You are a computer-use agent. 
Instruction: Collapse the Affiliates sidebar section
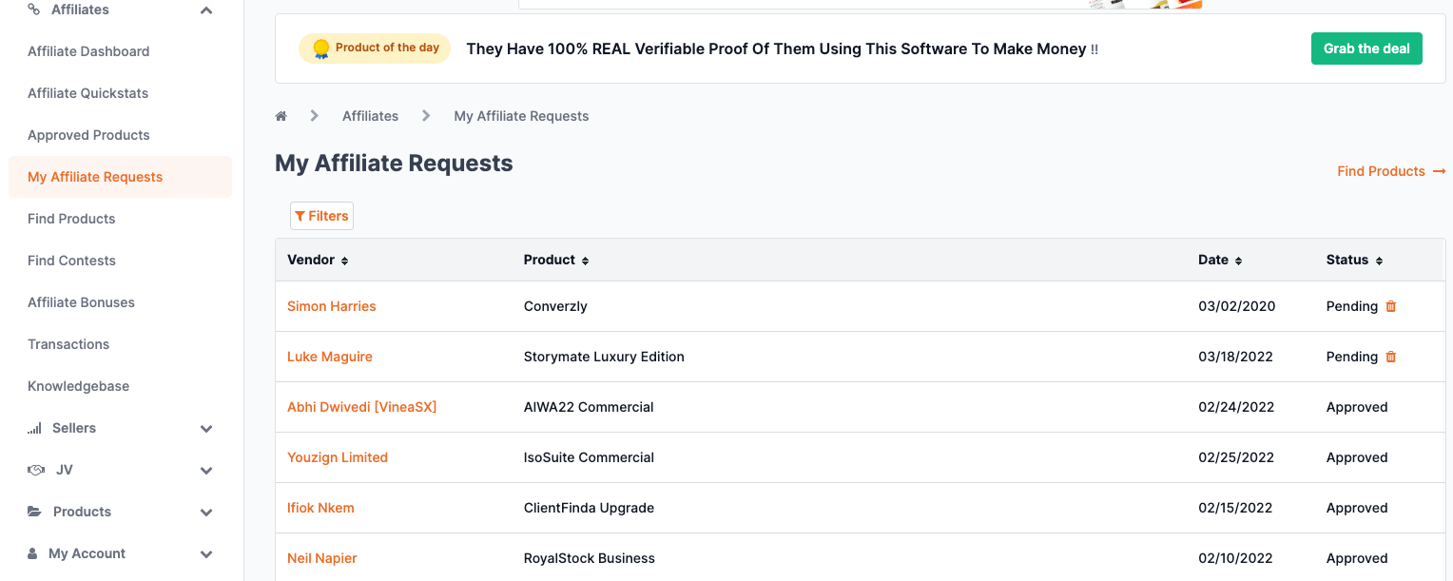click(206, 10)
